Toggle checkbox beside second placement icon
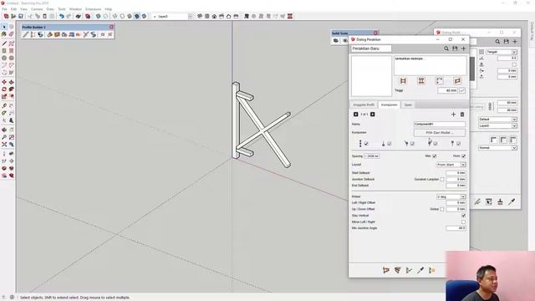 point(390,144)
